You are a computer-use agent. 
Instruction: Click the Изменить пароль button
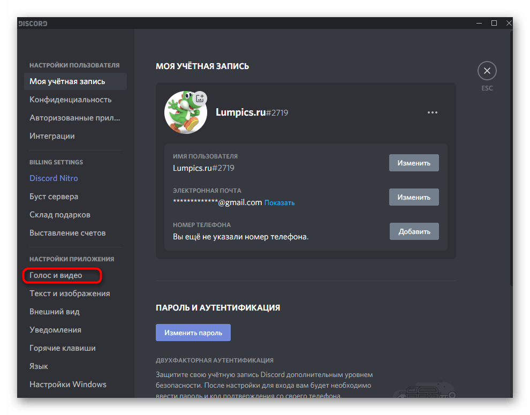click(x=193, y=333)
